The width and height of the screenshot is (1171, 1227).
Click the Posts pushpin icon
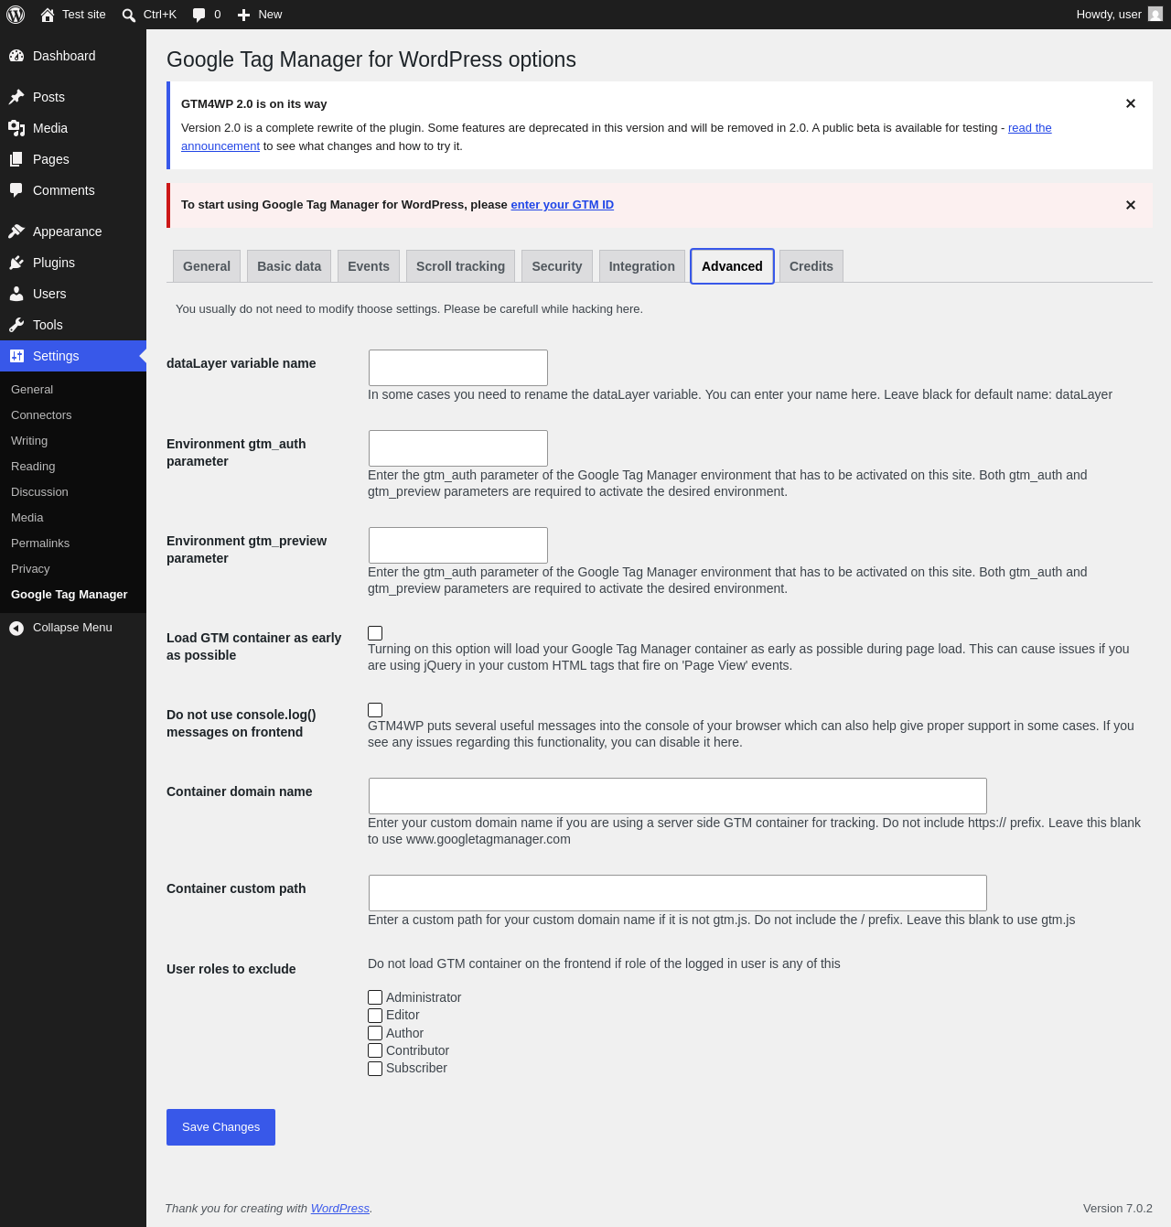point(16,97)
